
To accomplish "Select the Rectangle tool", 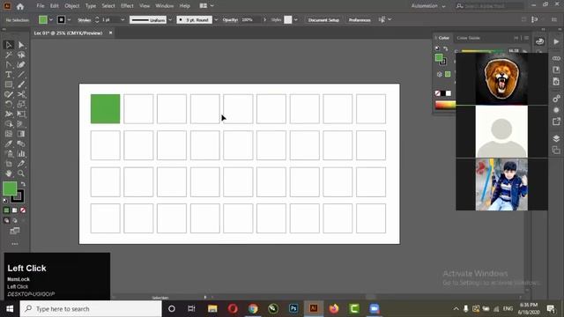I will click(x=9, y=85).
